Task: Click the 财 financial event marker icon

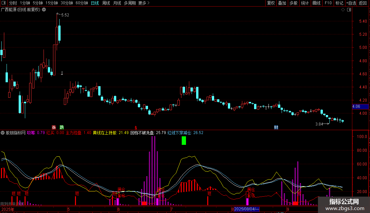Action: (276, 127)
